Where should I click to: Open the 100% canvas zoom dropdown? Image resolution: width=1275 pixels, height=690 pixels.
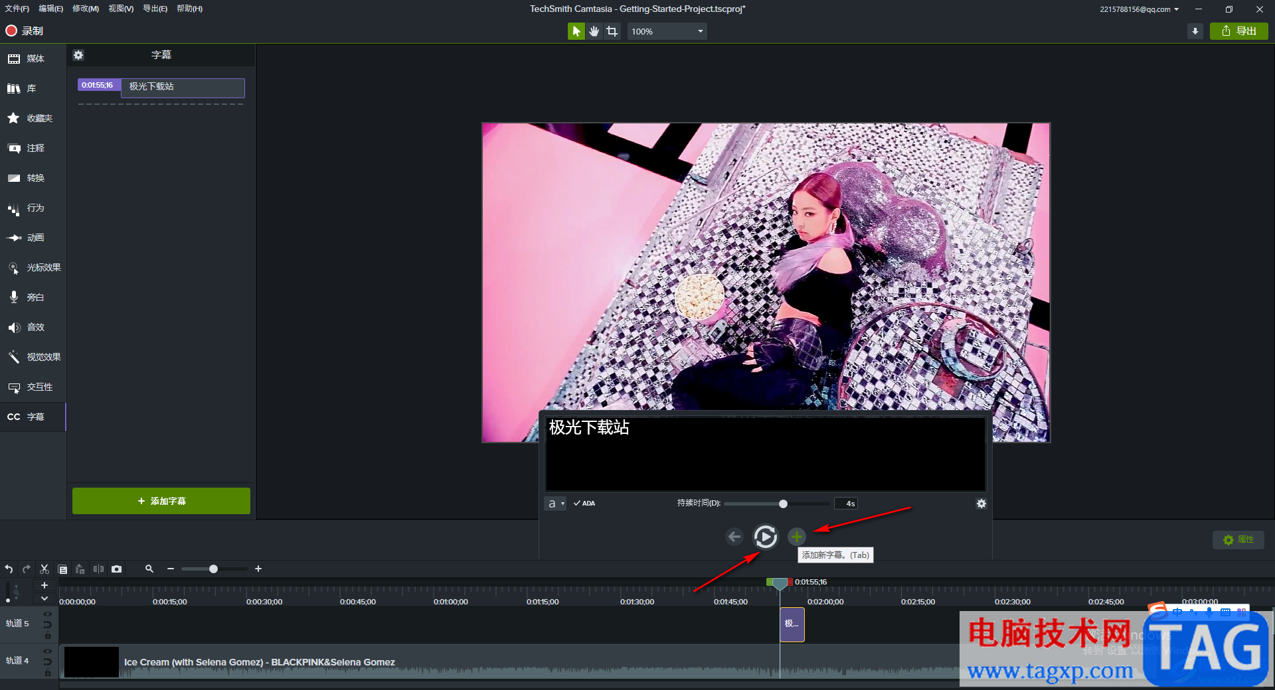[667, 31]
